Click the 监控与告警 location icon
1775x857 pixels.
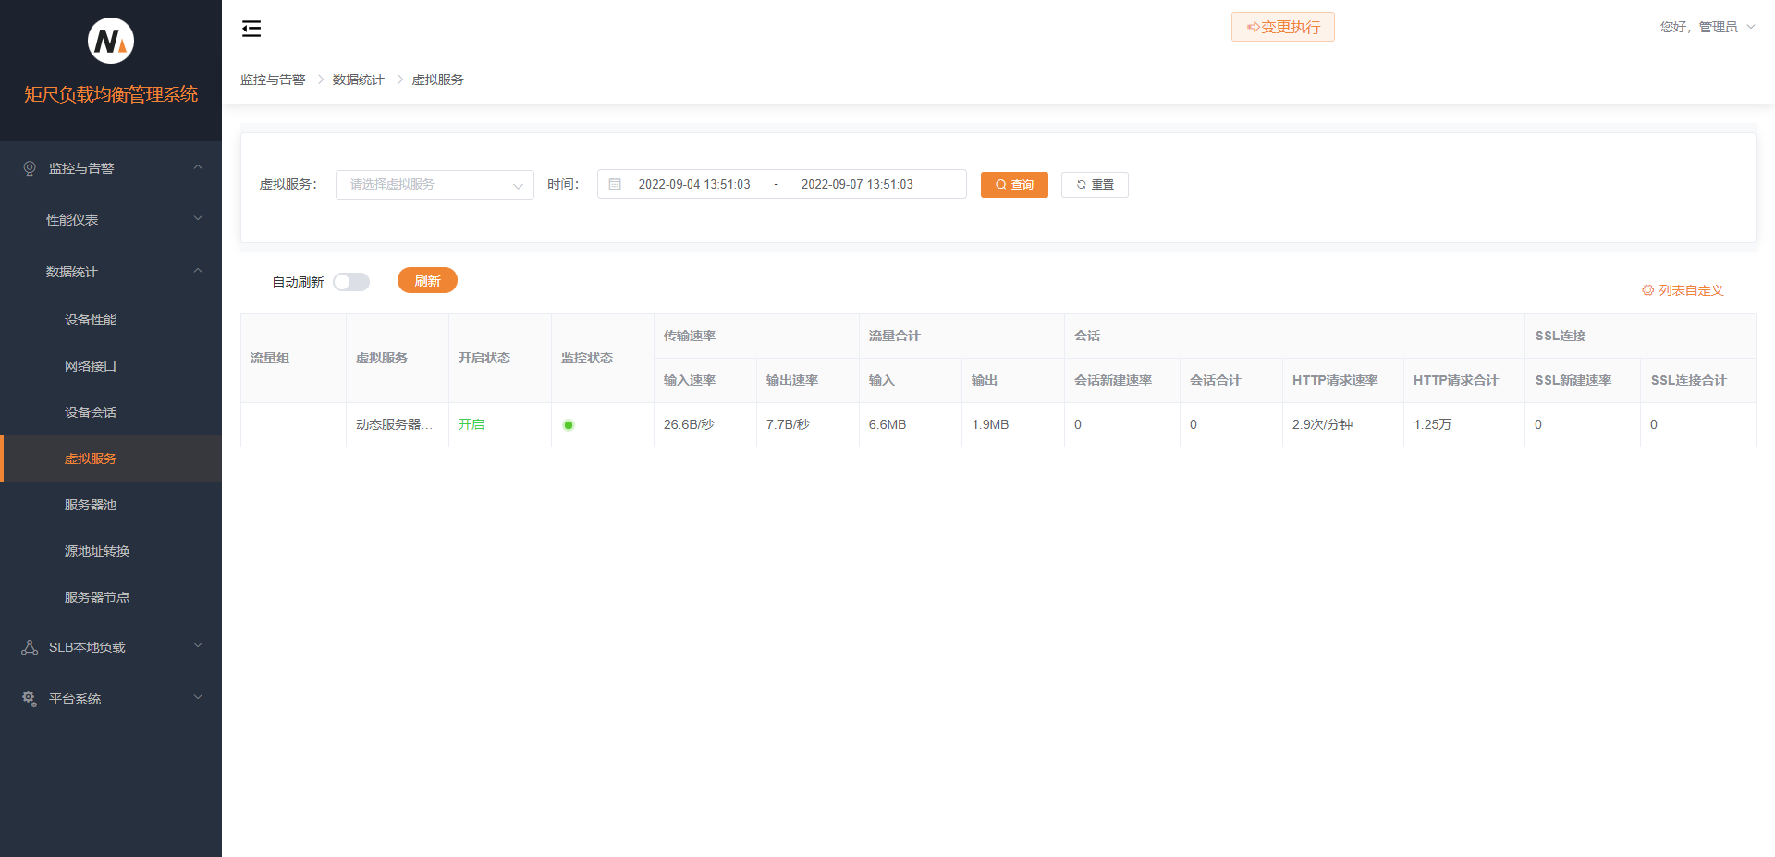point(30,168)
